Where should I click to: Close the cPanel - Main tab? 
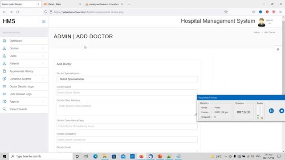(x=80, y=4)
